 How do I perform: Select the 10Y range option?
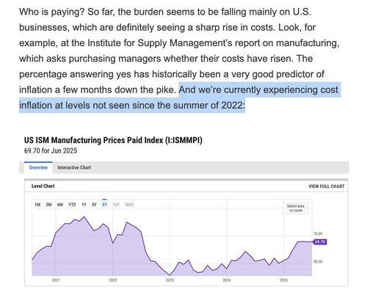(116, 205)
